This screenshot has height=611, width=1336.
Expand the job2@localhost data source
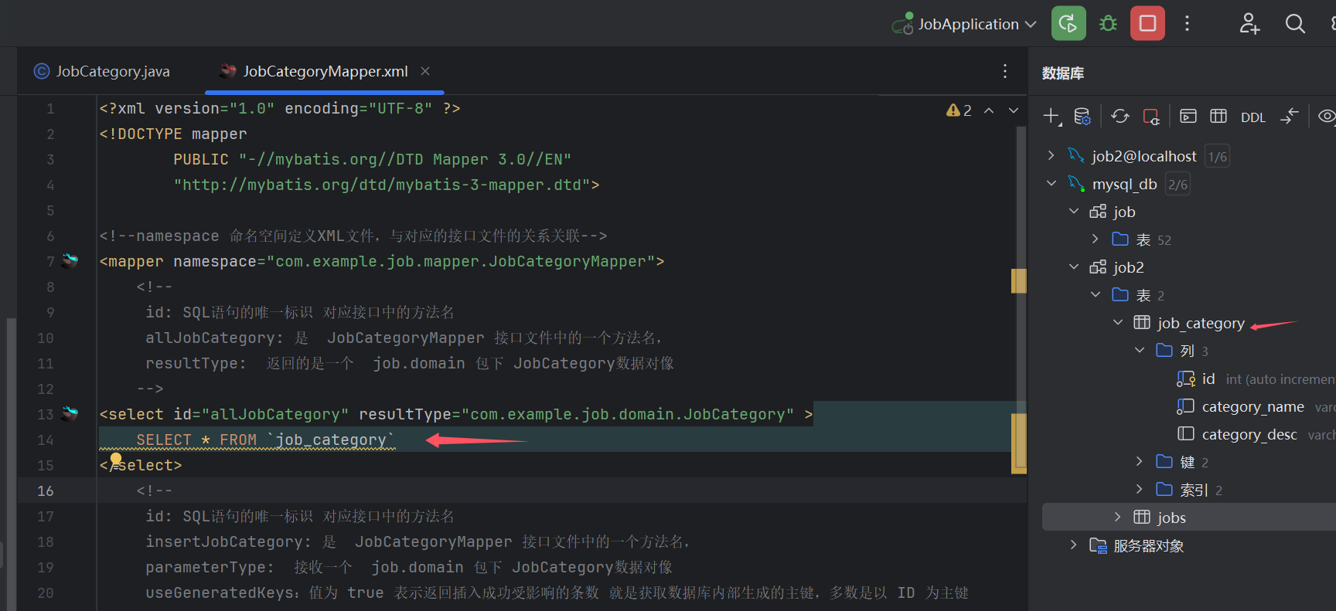[x=1051, y=155]
